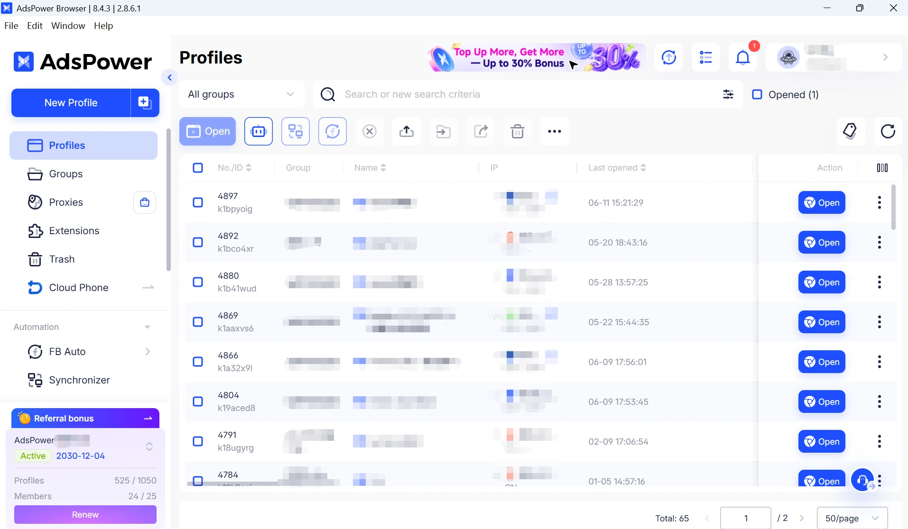This screenshot has height=529, width=908.
Task: Click the window synchronizer toolbar icon
Action: click(x=296, y=131)
